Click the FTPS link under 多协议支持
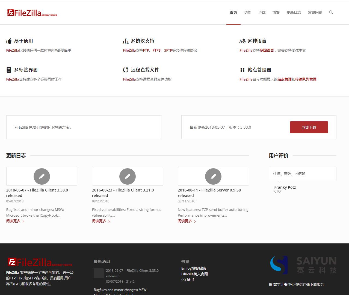The width and height of the screenshot is (349, 295). click(157, 50)
